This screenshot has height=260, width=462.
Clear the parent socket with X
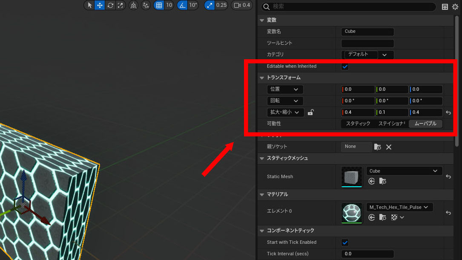(x=388, y=147)
